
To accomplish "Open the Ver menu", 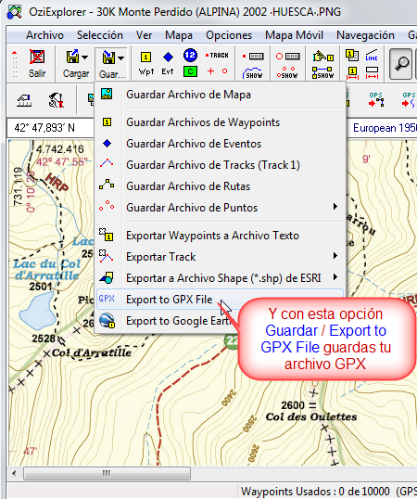I will (144, 35).
